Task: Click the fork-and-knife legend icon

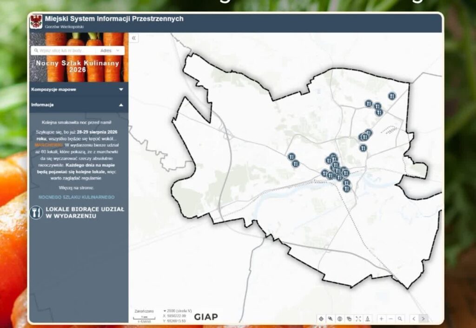Action: pyautogui.click(x=36, y=212)
